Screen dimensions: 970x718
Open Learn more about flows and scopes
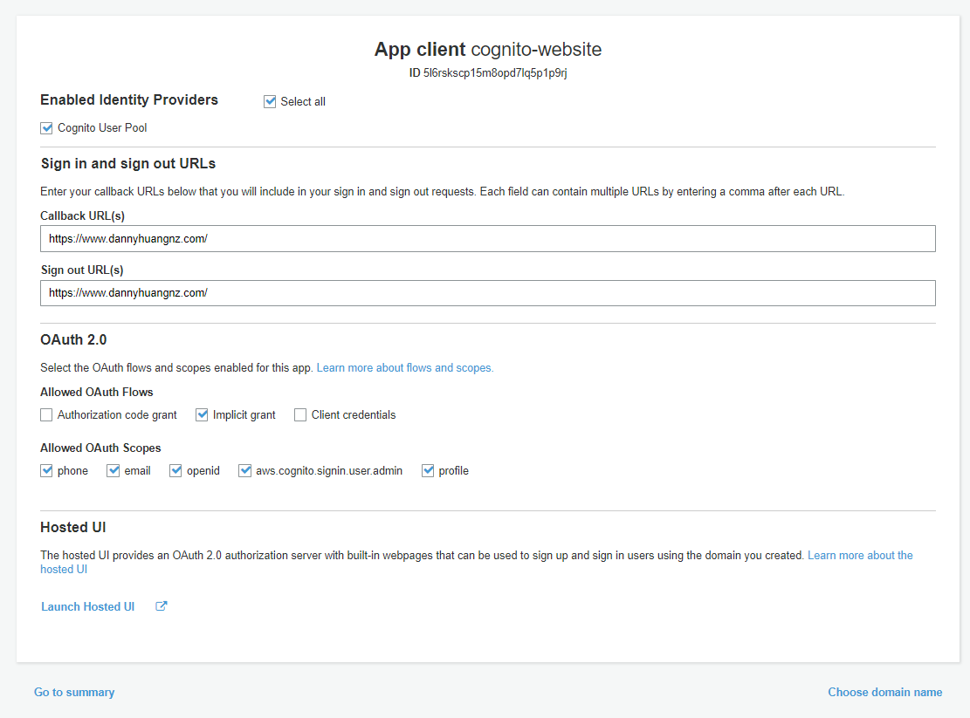404,368
